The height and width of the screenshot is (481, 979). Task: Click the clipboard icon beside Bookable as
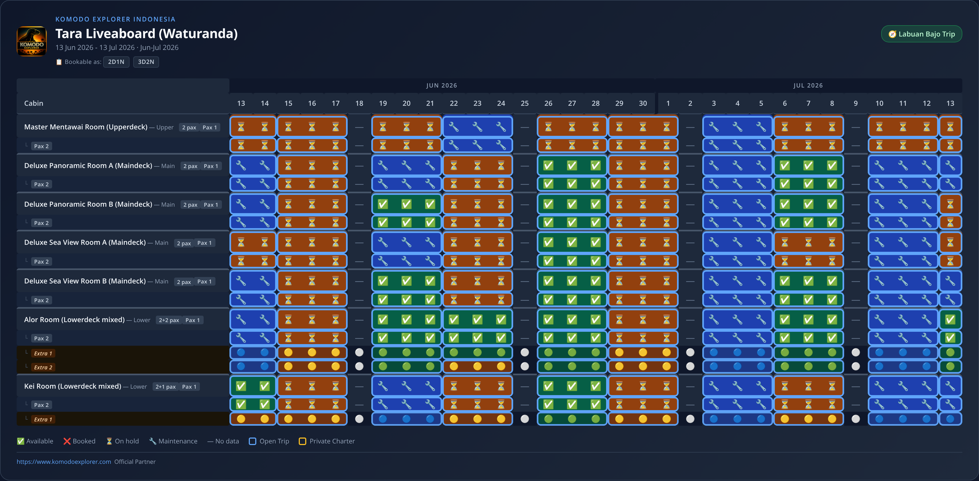click(x=59, y=62)
